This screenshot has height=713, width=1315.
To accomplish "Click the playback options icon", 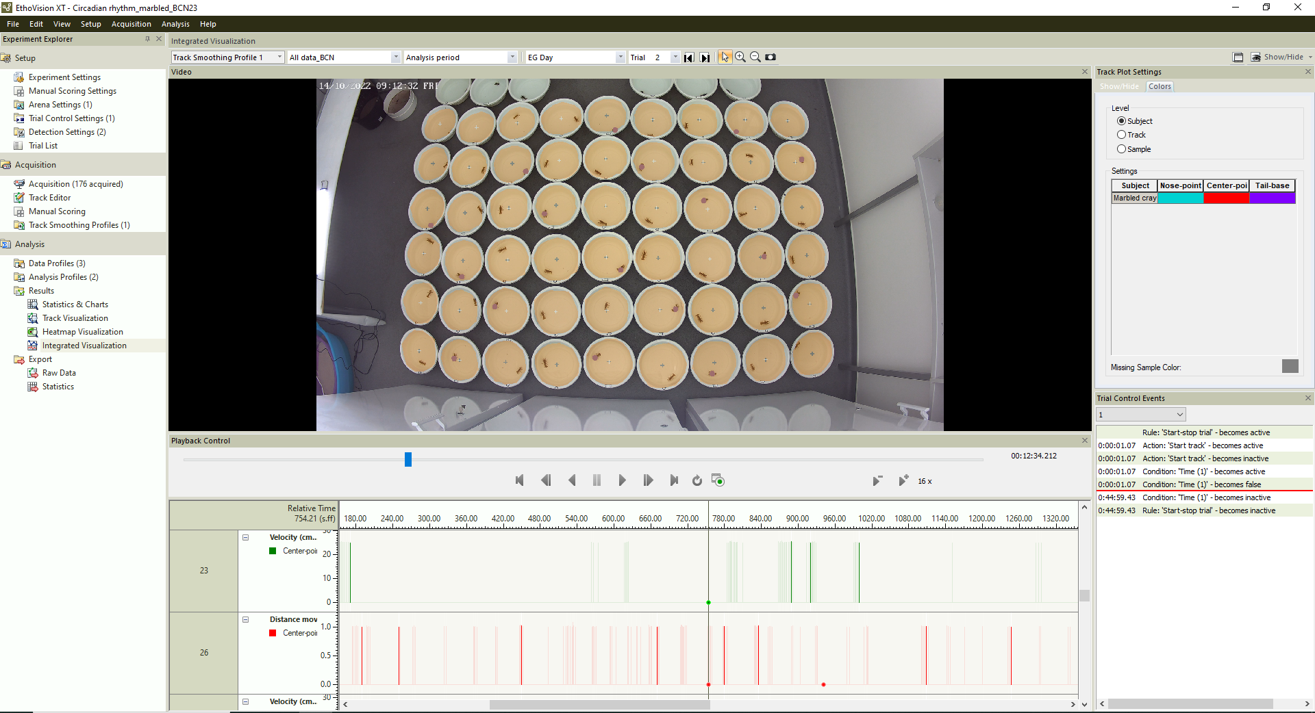I will tap(718, 480).
